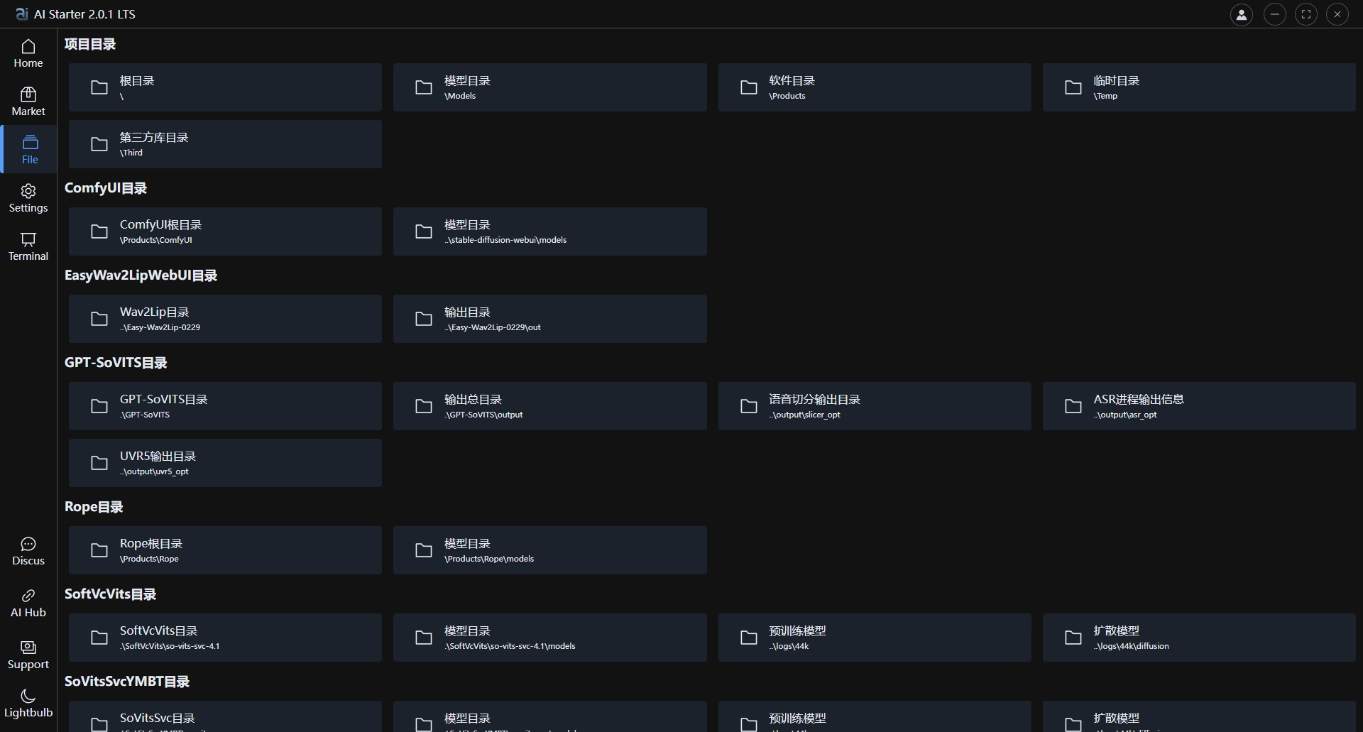Open the Rope根目录 folder

point(225,550)
